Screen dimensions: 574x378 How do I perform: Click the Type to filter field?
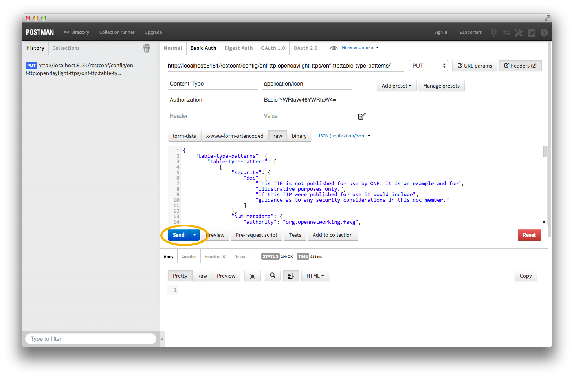(x=91, y=339)
